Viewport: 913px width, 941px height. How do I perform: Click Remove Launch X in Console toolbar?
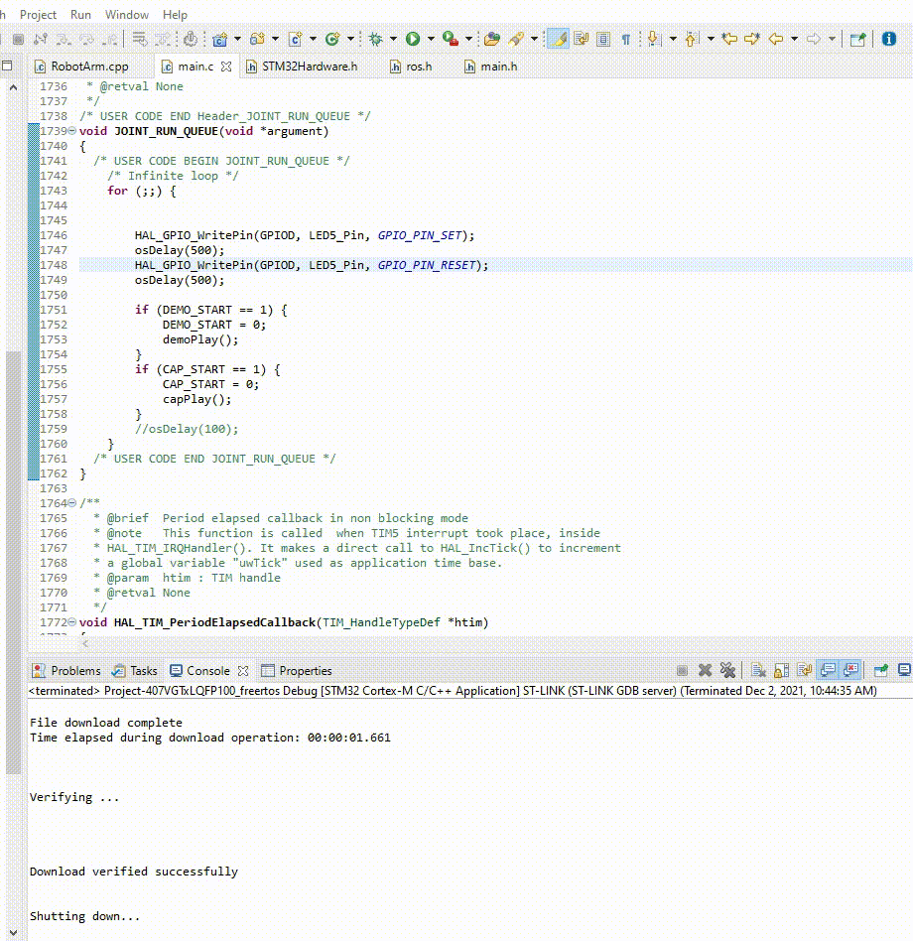[x=705, y=670]
